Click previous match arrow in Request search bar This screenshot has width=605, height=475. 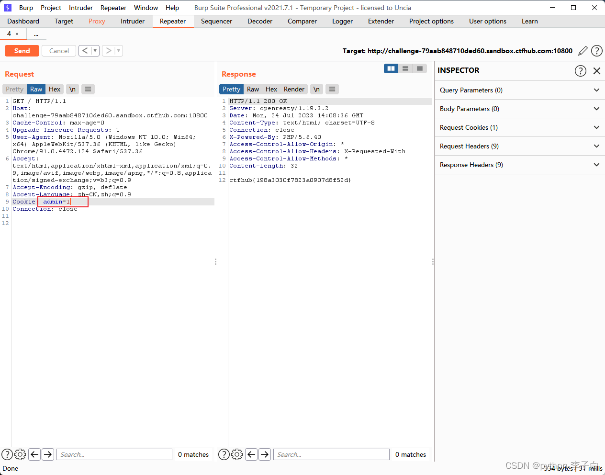(x=34, y=454)
